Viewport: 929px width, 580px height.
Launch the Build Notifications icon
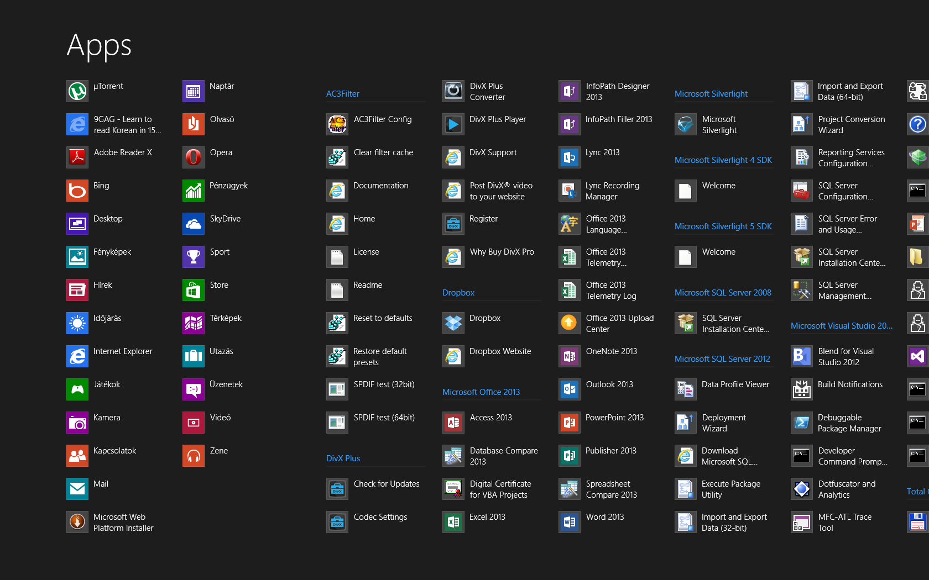tap(802, 389)
